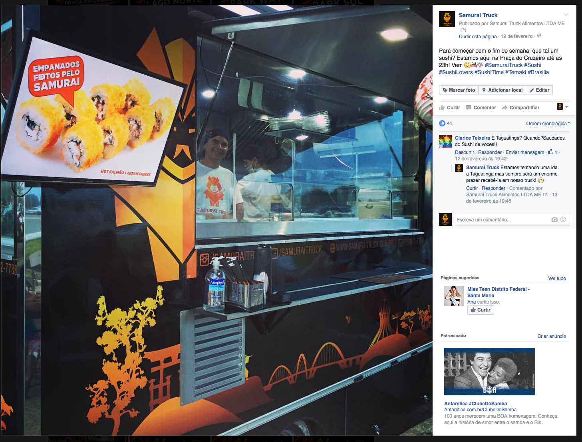The image size is (582, 442).
Task: Open the Antarctica #ClubeDoSamba ad image
Action: (490, 371)
